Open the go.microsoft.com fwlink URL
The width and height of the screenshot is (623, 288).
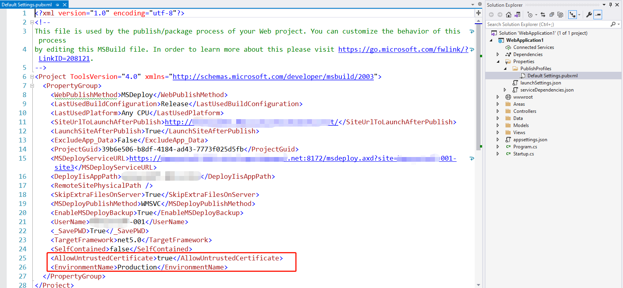(403, 50)
